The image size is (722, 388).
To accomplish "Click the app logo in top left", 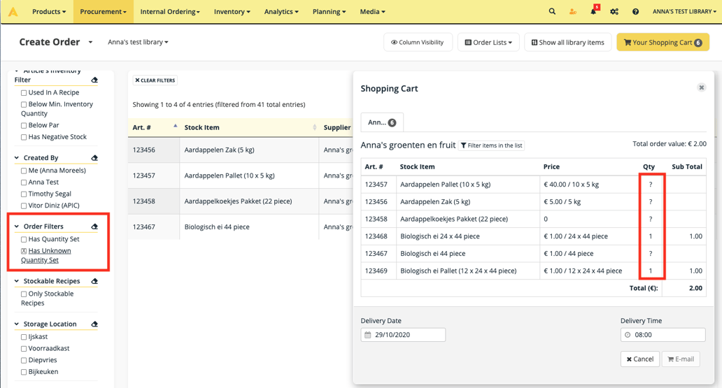I will coord(13,11).
